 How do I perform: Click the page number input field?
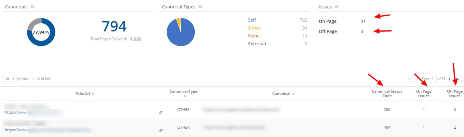[433, 78]
